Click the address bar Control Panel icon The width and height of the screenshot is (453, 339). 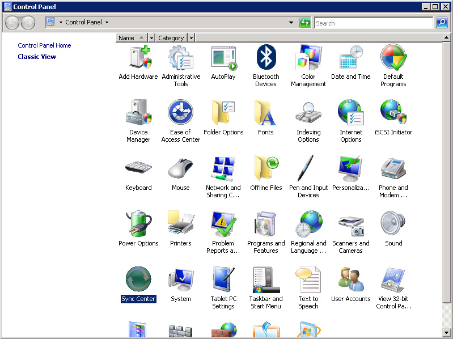pos(50,22)
